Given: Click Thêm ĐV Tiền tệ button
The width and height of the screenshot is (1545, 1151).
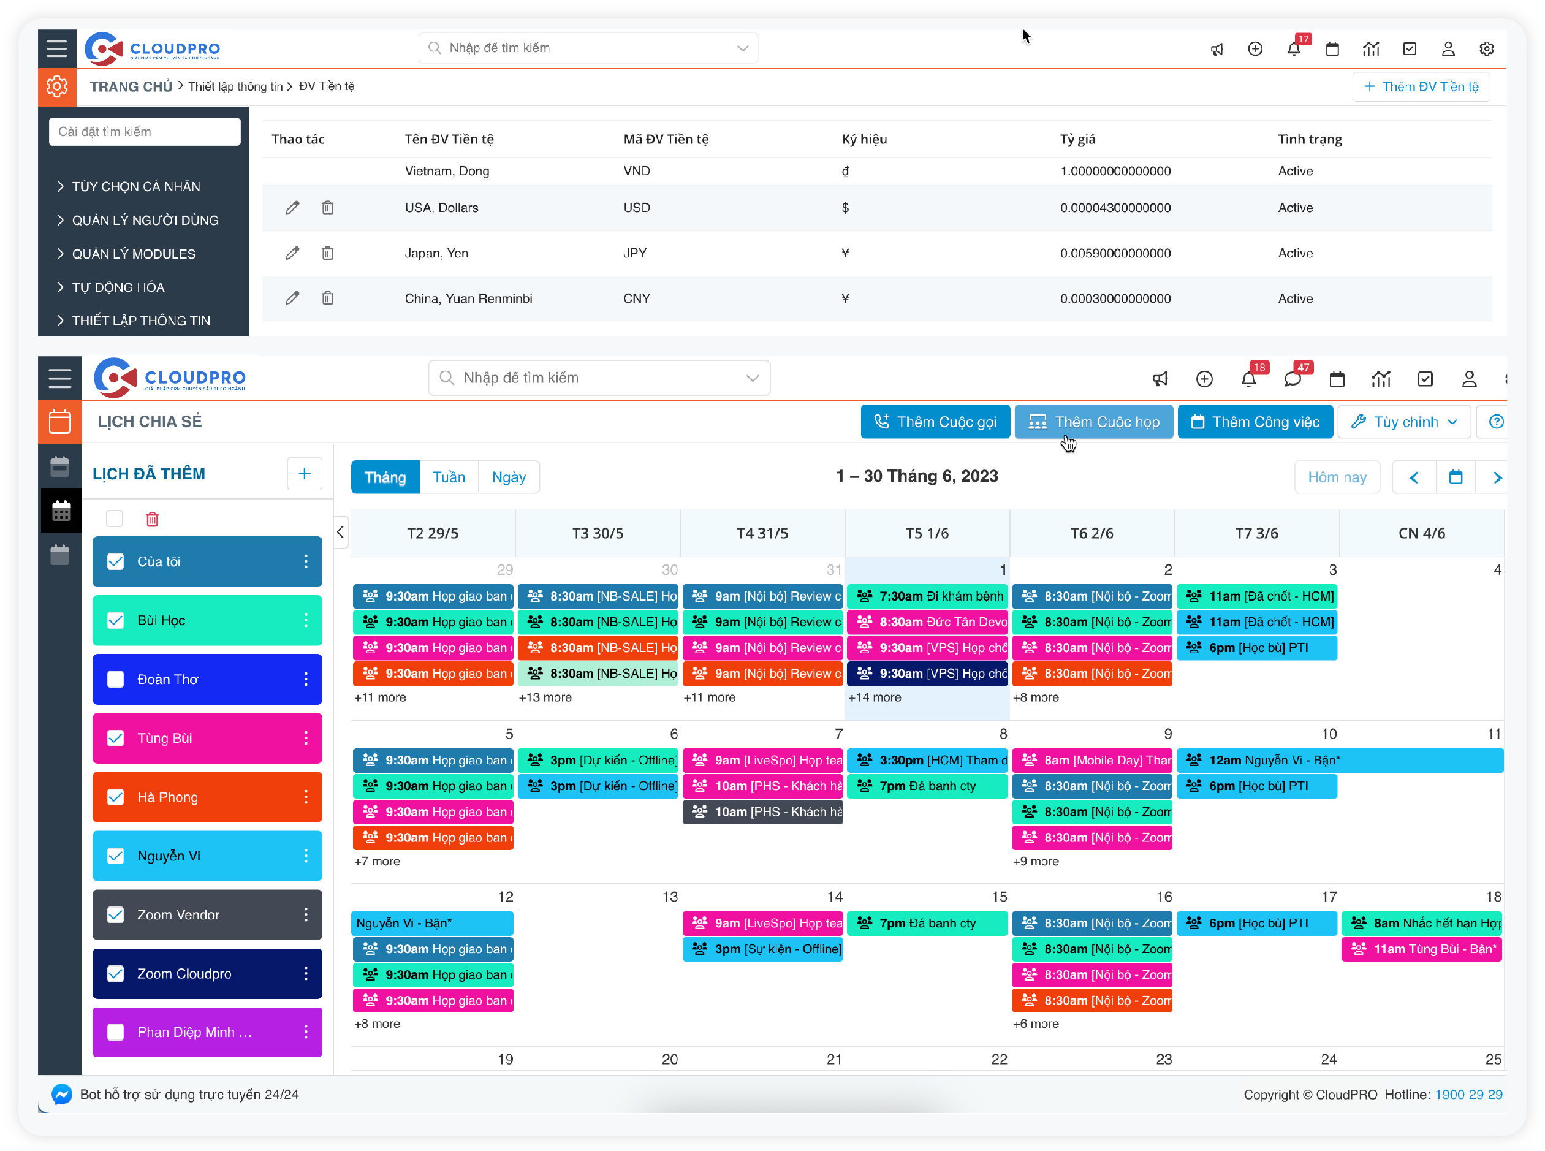Looking at the screenshot, I should tap(1421, 86).
